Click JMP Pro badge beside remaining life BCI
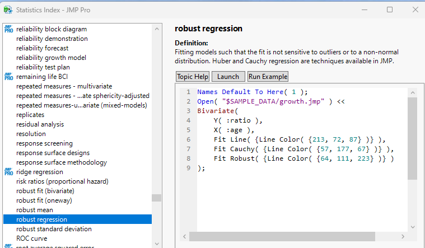The image size is (425, 248). [8, 77]
